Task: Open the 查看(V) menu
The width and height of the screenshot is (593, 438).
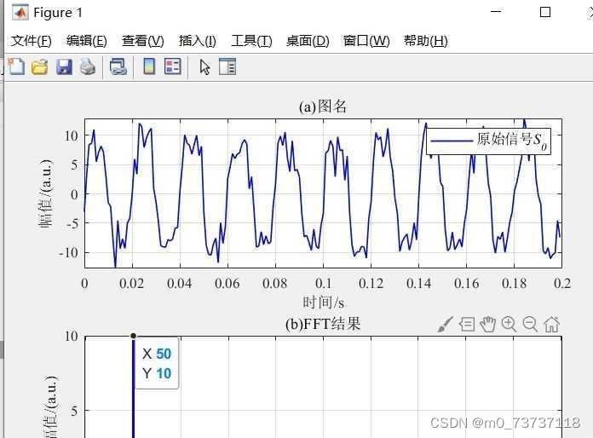Action: [143, 40]
